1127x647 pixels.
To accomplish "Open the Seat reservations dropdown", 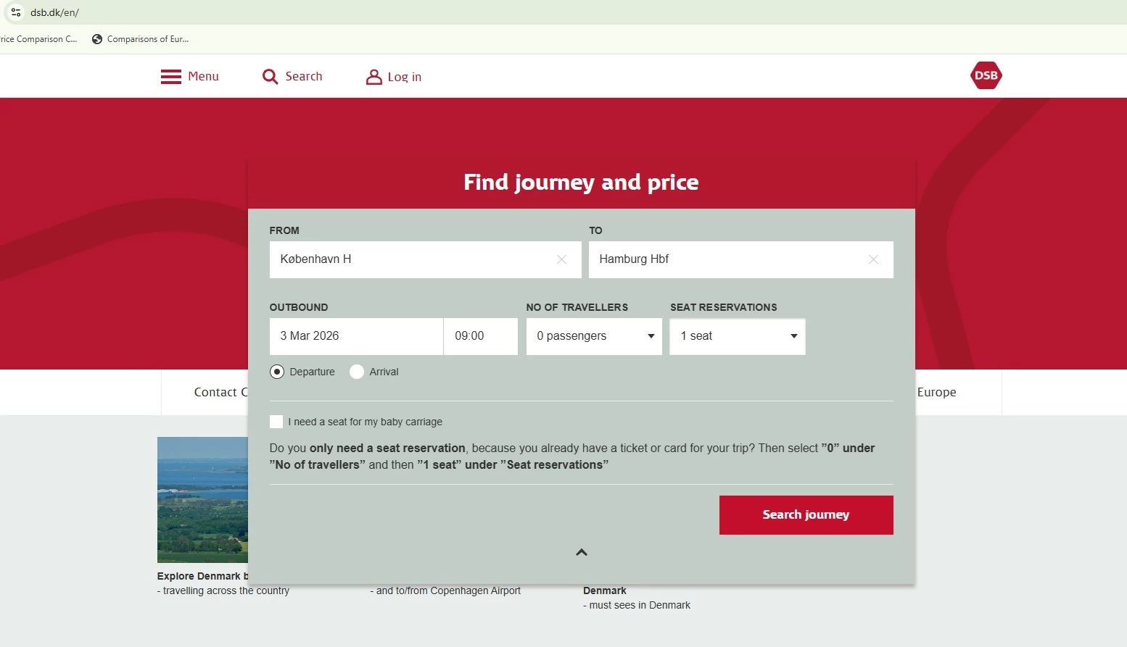I will pyautogui.click(x=737, y=336).
